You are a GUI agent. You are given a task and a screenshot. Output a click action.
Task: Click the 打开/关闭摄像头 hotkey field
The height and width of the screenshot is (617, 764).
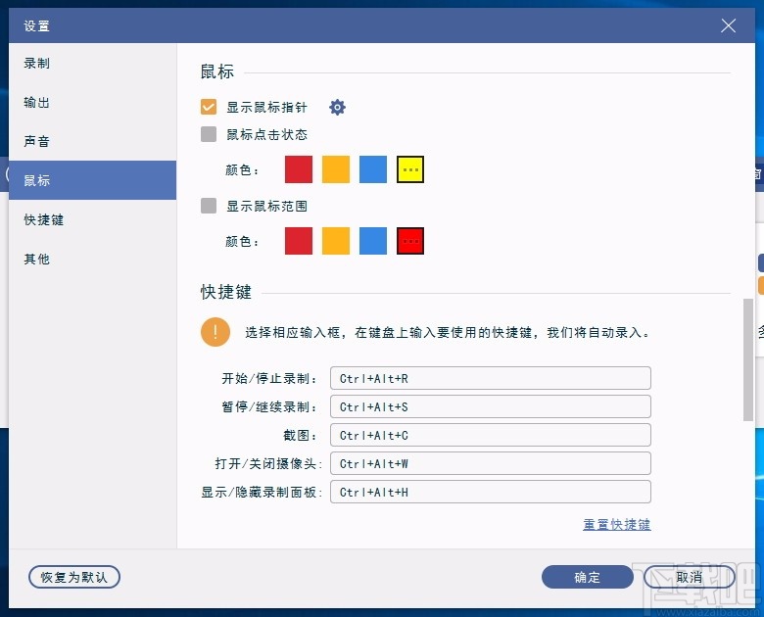pos(490,463)
